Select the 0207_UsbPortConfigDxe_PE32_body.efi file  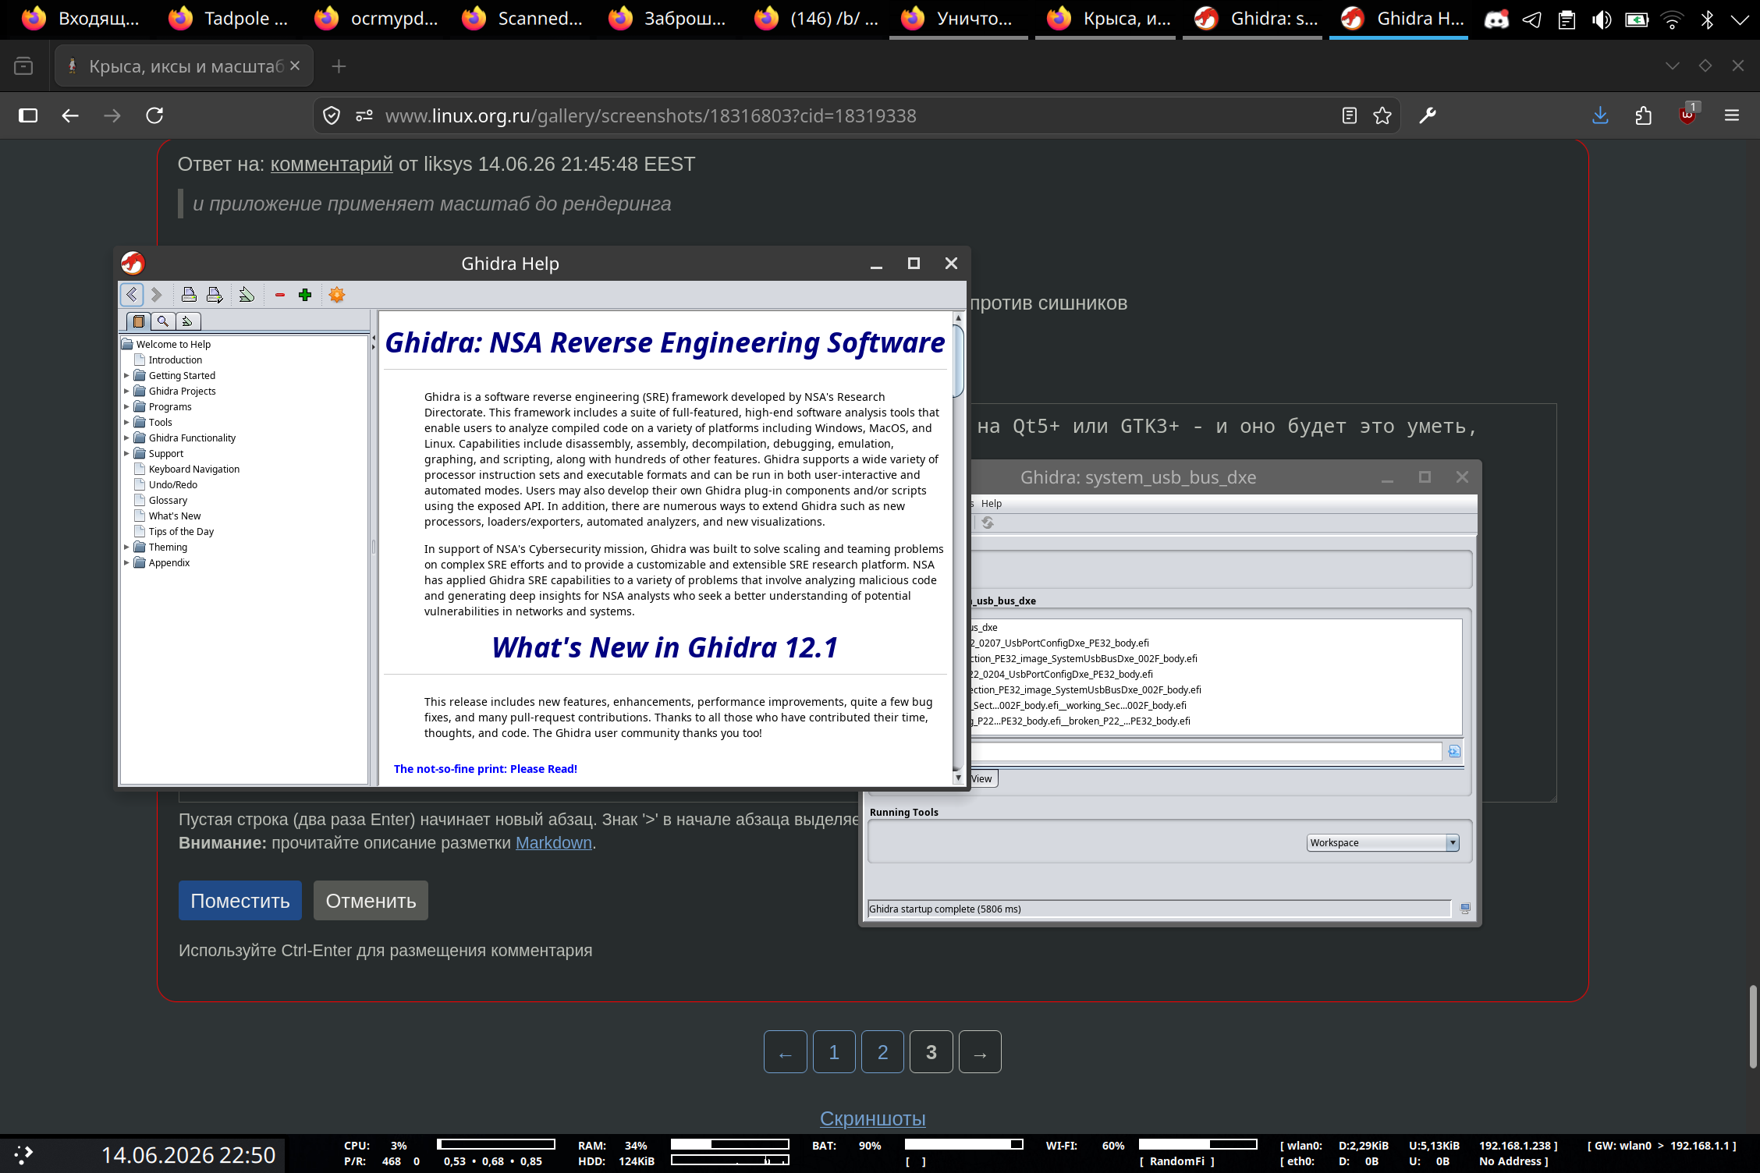[x=1059, y=643]
